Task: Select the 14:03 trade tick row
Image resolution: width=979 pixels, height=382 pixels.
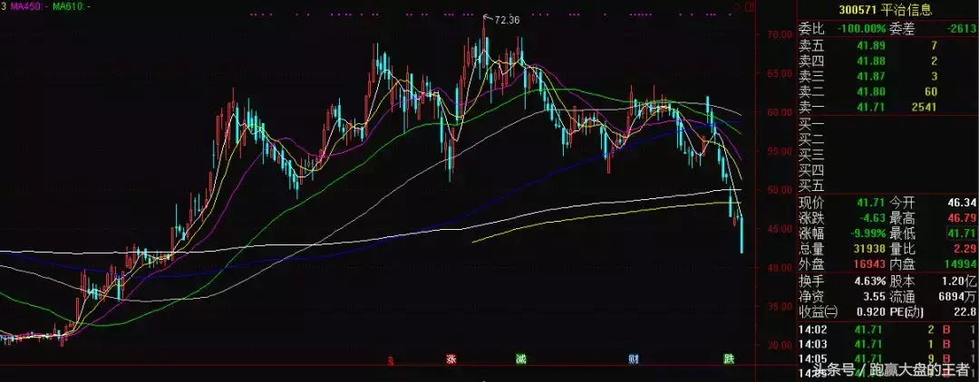Action: tap(888, 345)
